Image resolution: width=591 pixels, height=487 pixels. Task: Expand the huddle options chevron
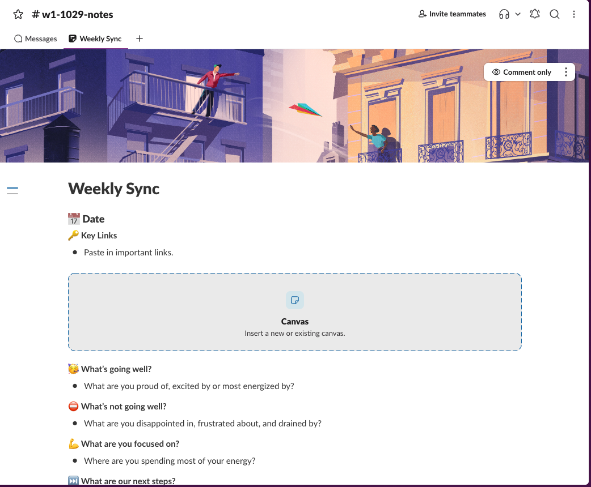(x=518, y=14)
